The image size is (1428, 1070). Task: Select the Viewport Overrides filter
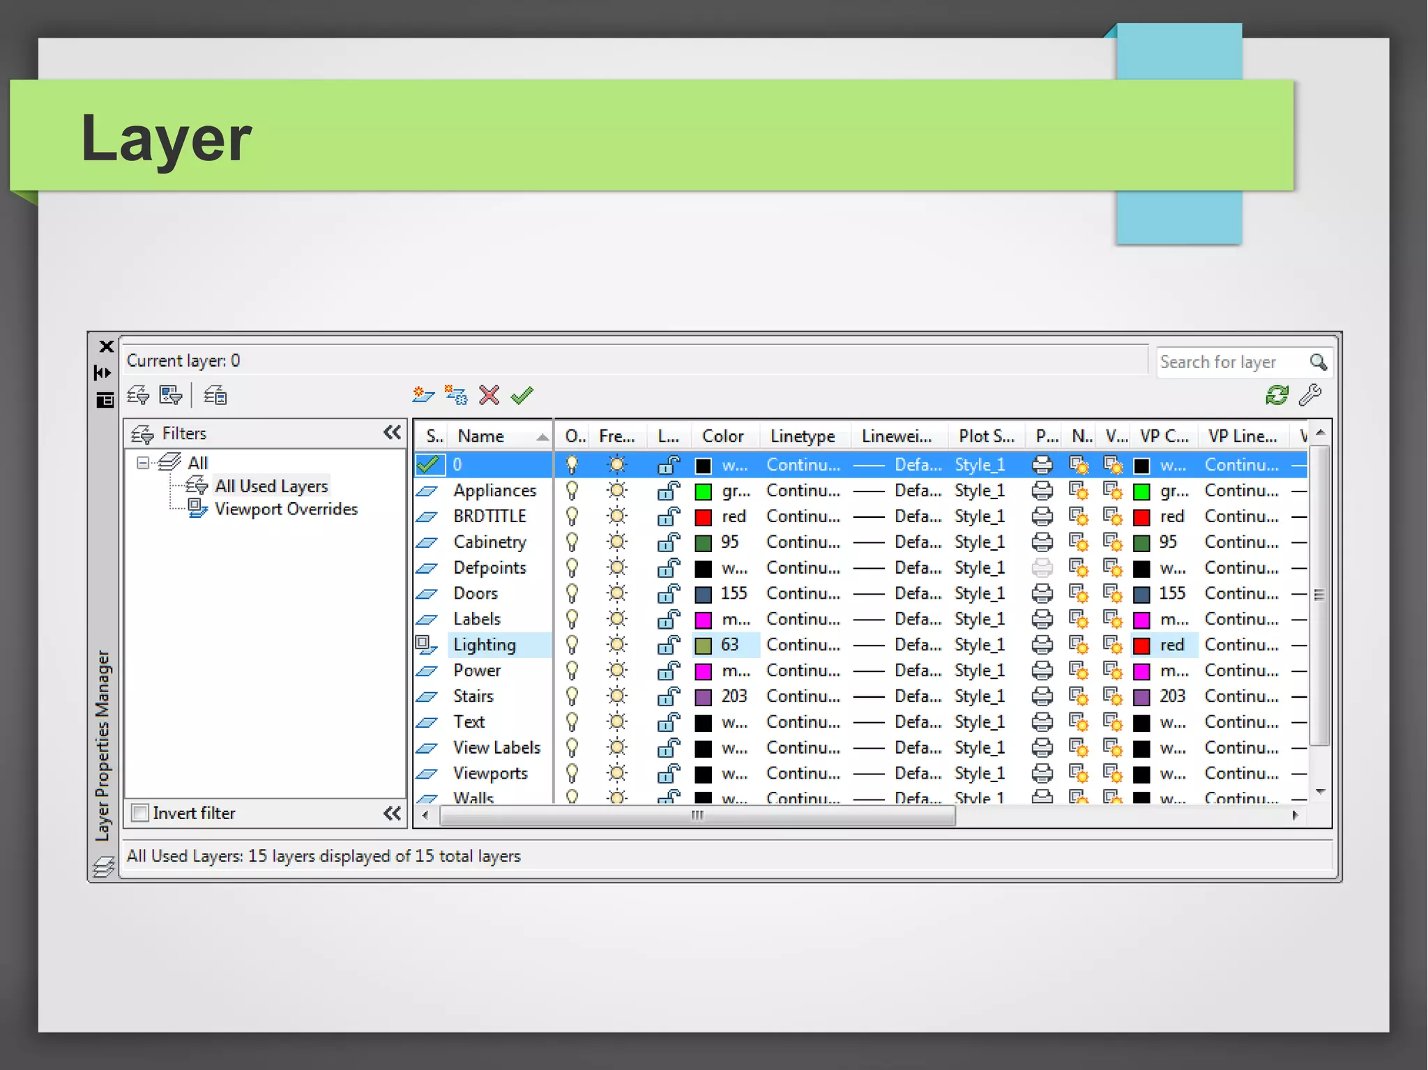[x=285, y=510]
